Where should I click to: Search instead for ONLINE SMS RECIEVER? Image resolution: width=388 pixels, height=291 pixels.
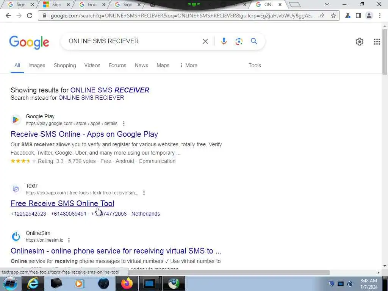tap(91, 98)
